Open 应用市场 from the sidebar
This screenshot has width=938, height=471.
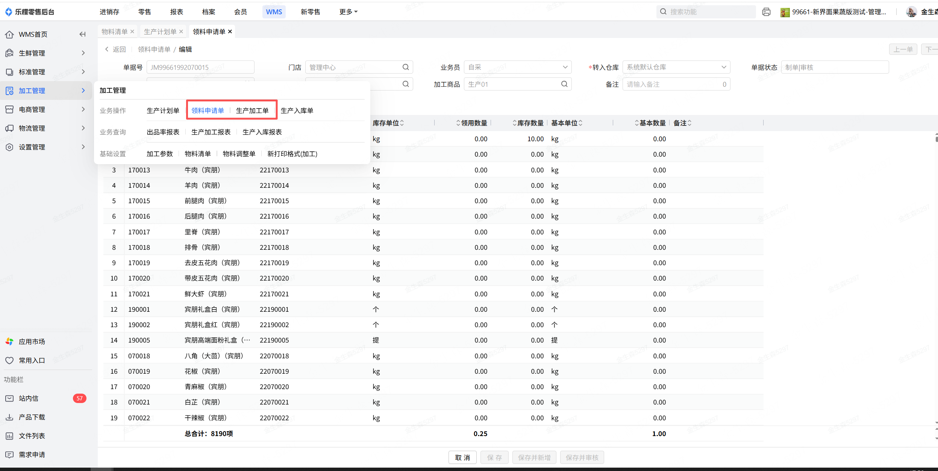32,341
